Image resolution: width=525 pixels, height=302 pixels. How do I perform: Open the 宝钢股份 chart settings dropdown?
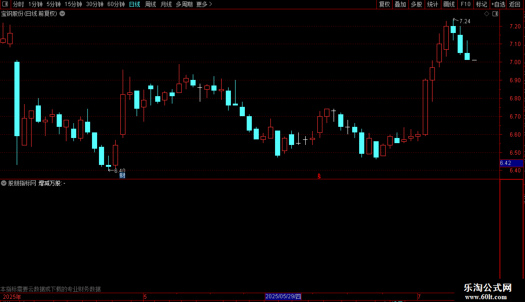pos(62,14)
